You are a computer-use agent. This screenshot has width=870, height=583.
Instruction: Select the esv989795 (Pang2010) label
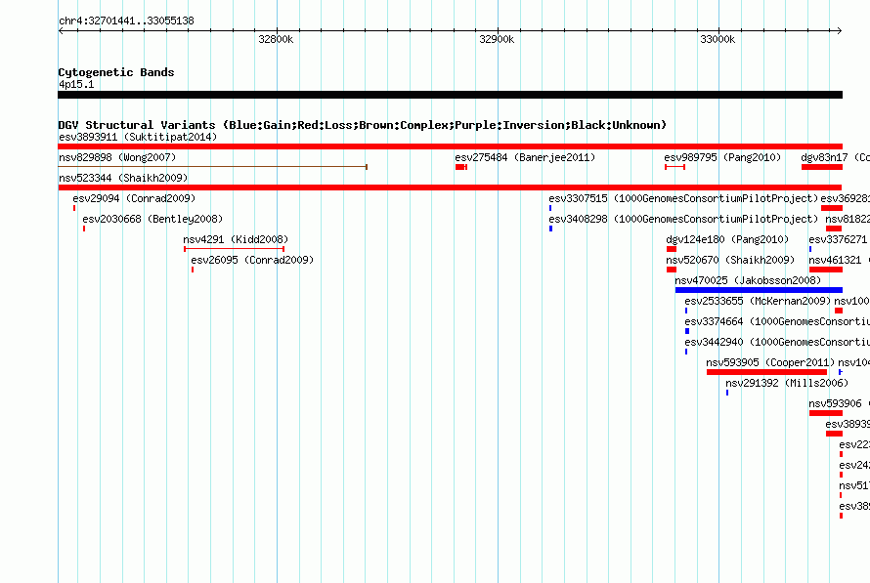pyautogui.click(x=722, y=157)
